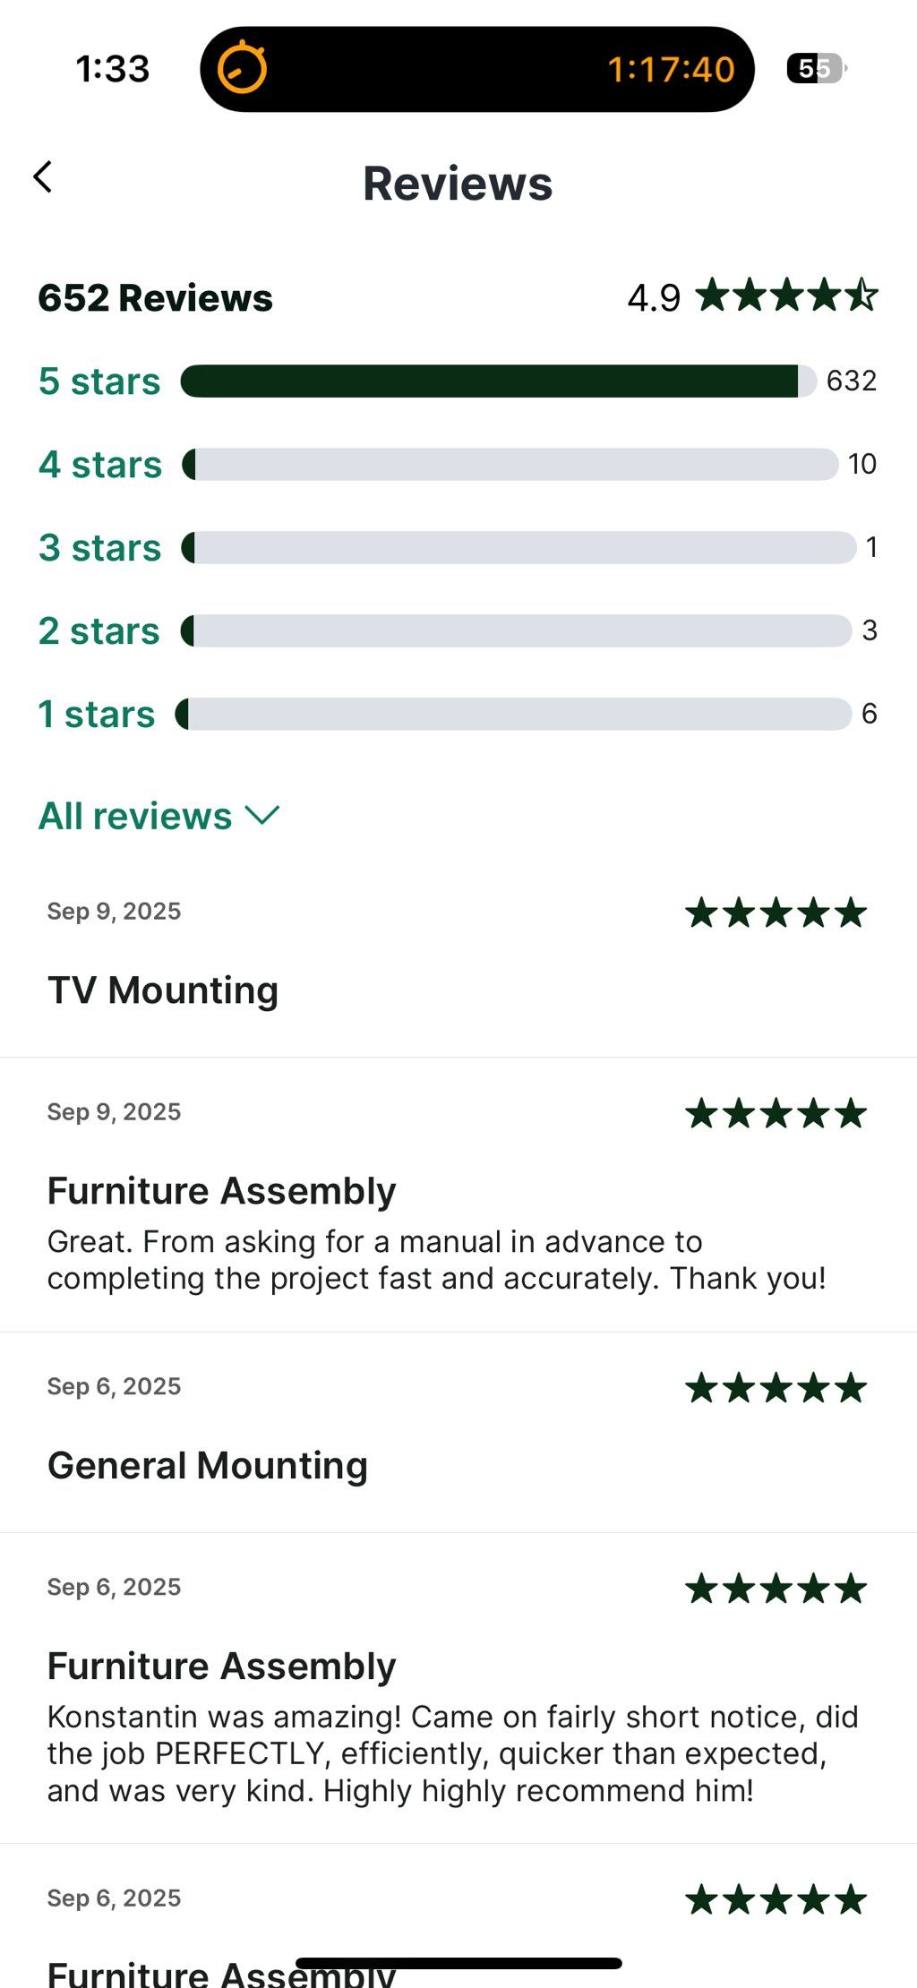Tap star rating on General Mounting review

point(776,1389)
